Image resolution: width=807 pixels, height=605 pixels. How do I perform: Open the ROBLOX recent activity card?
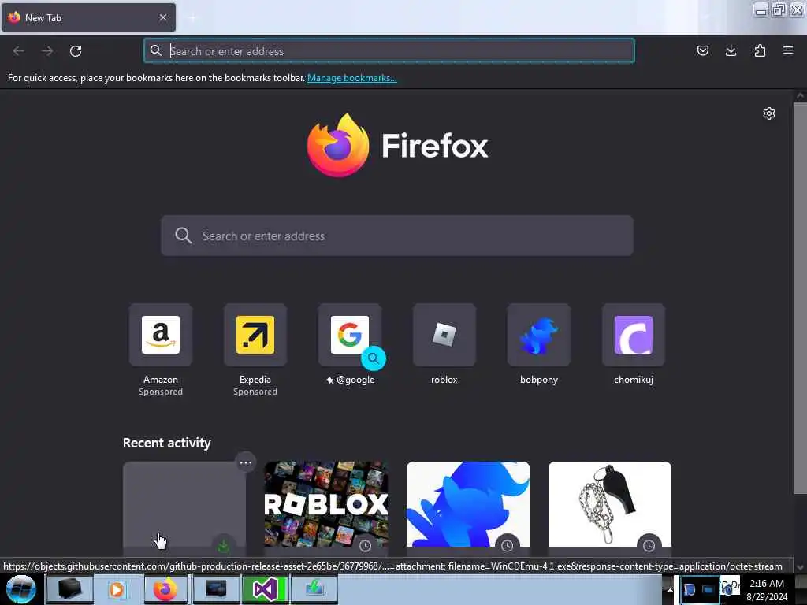(x=326, y=508)
